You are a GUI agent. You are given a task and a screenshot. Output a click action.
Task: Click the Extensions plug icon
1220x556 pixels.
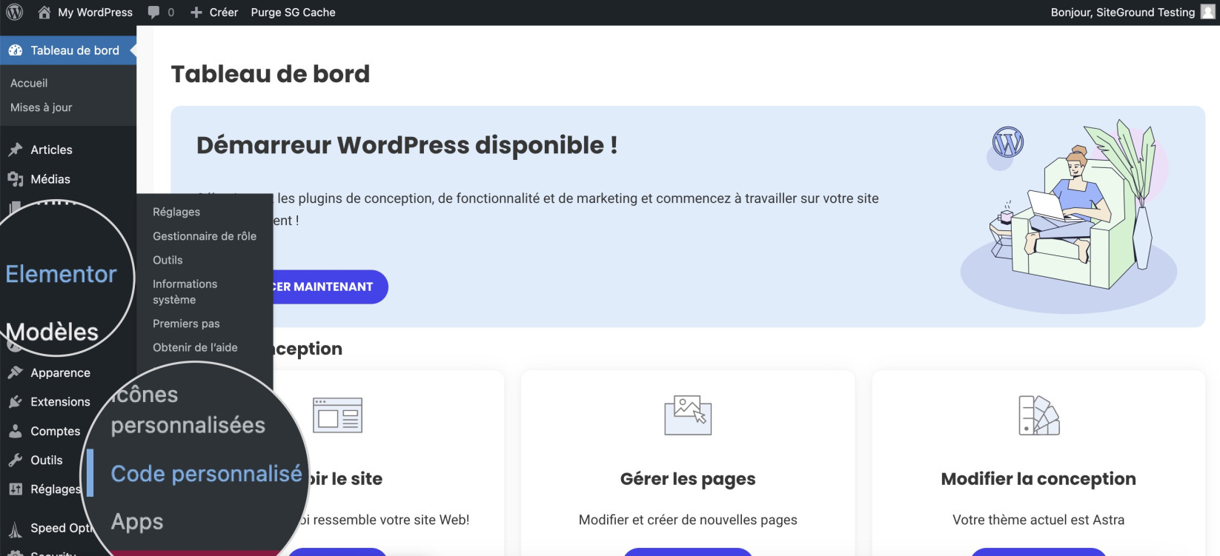[16, 401]
